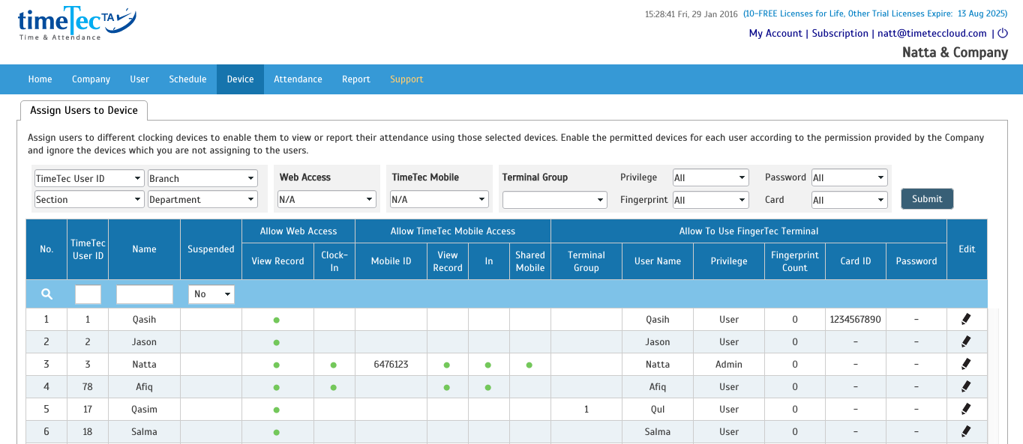1023x444 pixels.
Task: Click Natta's Clock-In green dot
Action: pyautogui.click(x=334, y=365)
